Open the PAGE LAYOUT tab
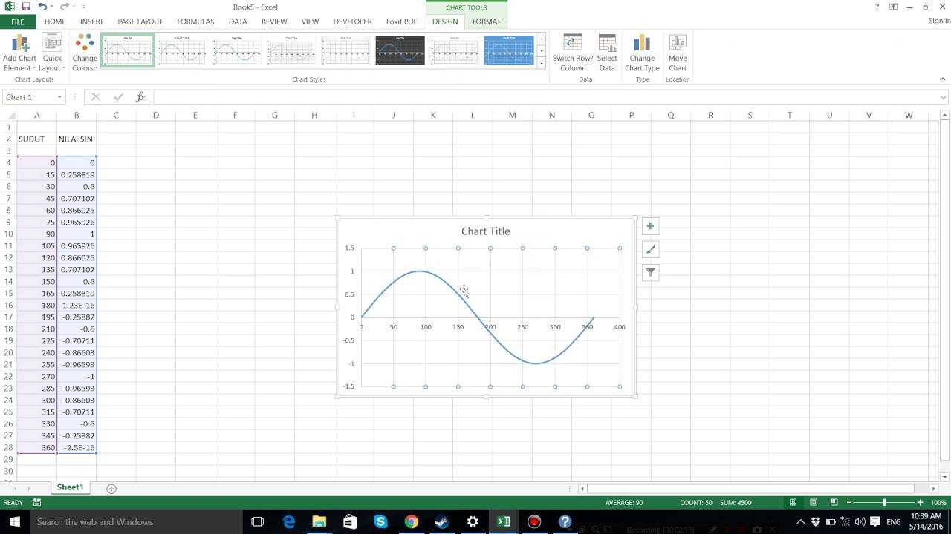The image size is (951, 534). coord(140,22)
